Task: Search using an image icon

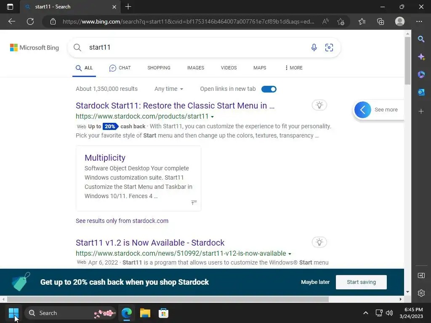Action: click(329, 48)
